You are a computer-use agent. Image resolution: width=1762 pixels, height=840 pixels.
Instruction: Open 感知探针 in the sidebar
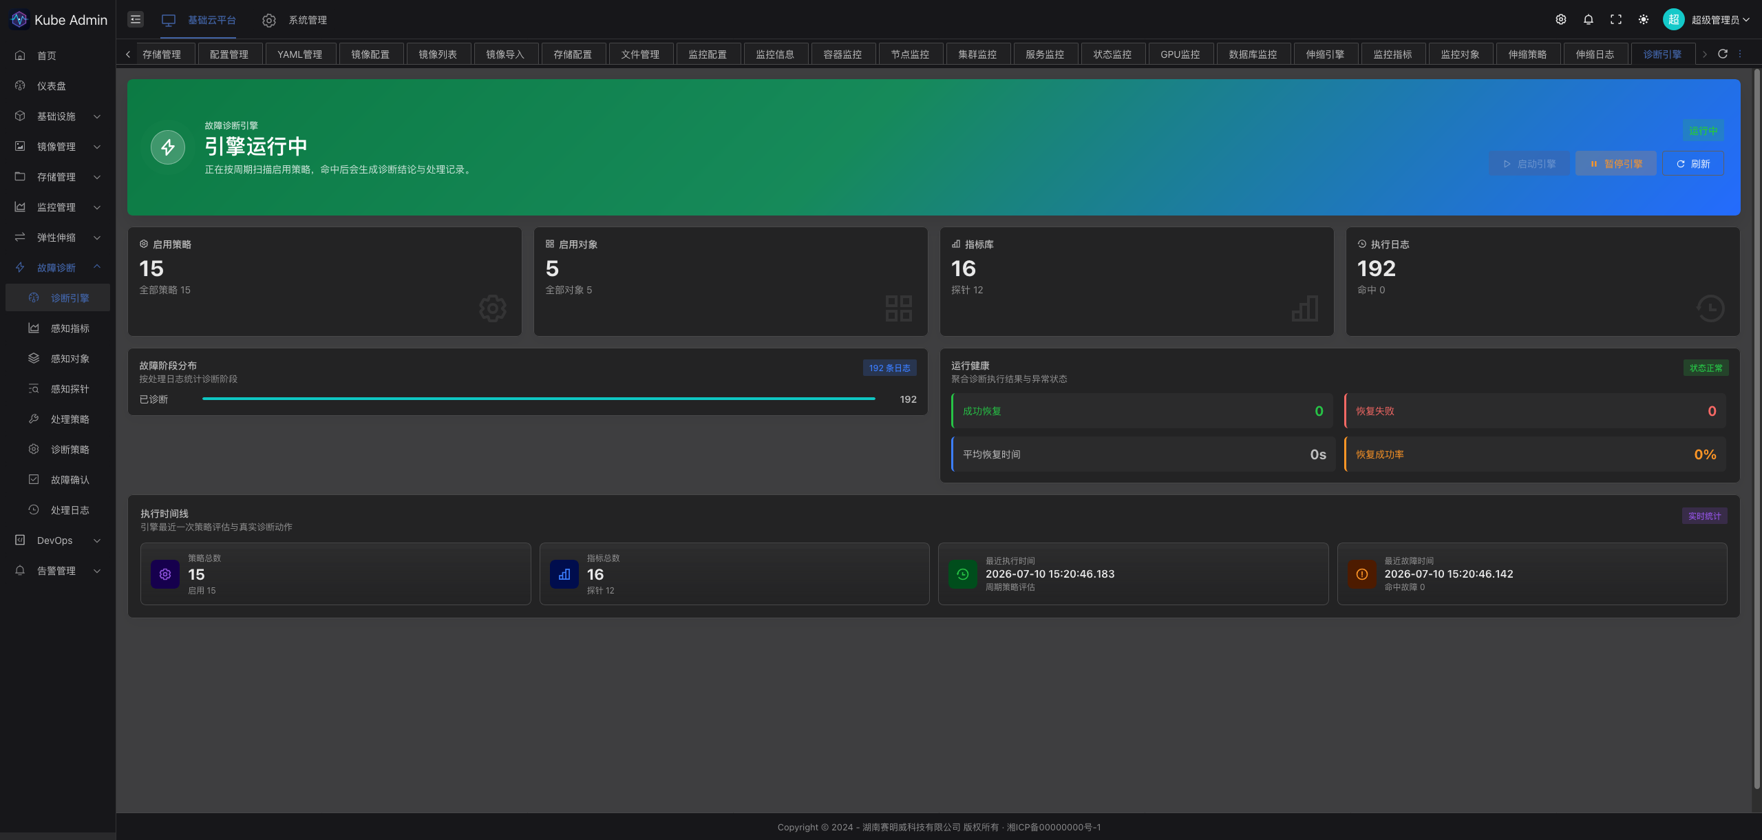(58, 389)
